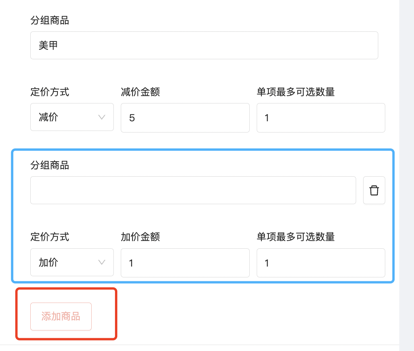The image size is (414, 351).
Task: Expand the chevron arrow beside 减价
Action: (x=102, y=117)
